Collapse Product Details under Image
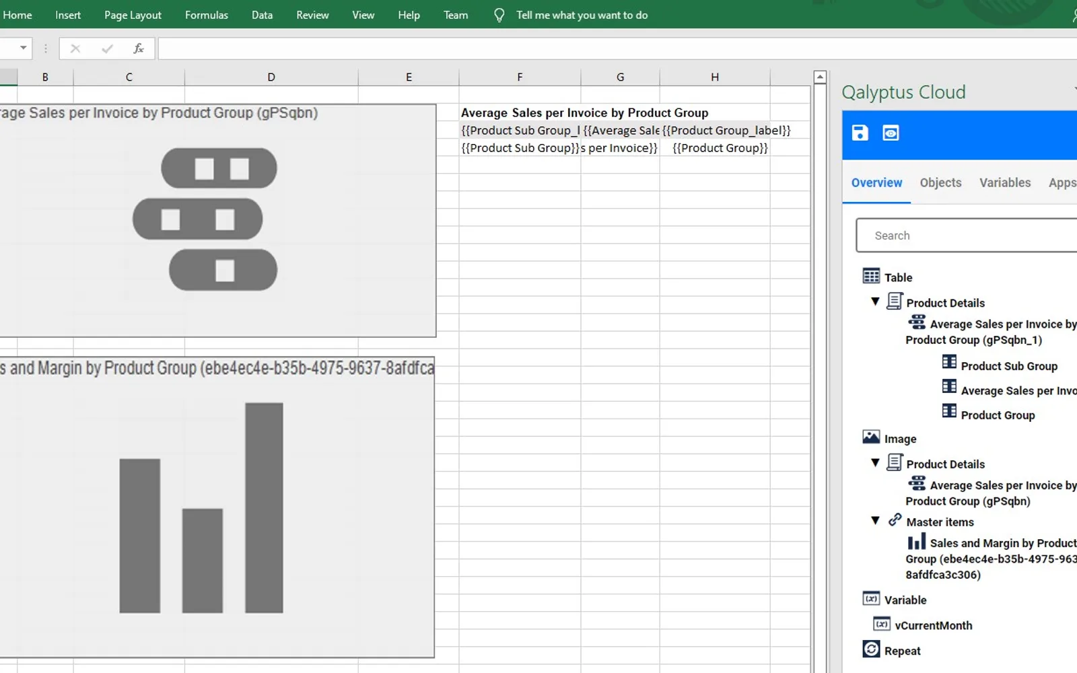The width and height of the screenshot is (1077, 673). coord(875,463)
